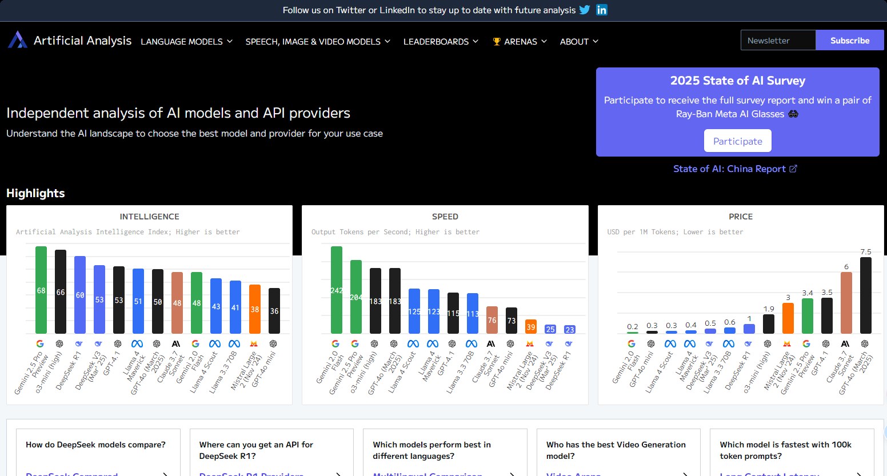The width and height of the screenshot is (887, 476).
Task: Click the 'Follow us on Twitter or LinkedIn' banner text
Action: (429, 10)
